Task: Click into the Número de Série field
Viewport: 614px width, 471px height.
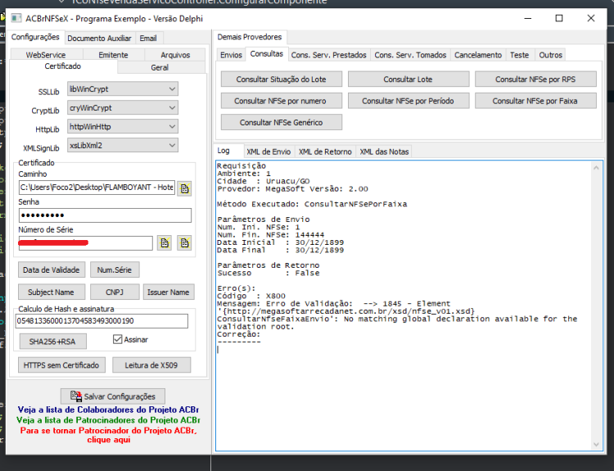Action: 85,243
